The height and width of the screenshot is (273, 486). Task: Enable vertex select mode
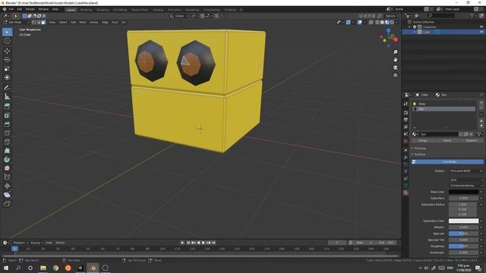[x=33, y=22]
